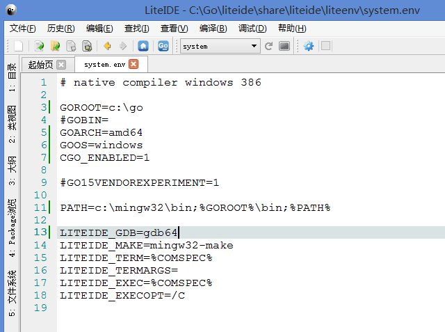Select the system.env tab

click(x=104, y=65)
